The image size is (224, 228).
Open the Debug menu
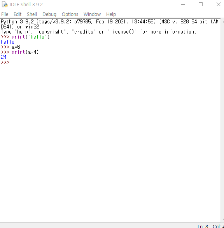coord(49,14)
